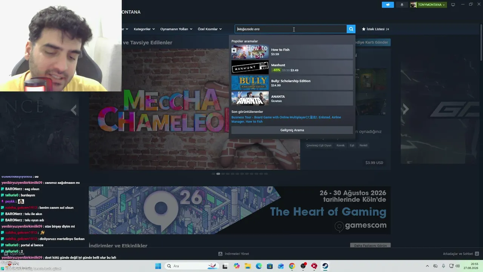Viewport: 483px width, 272px height.
Task: Click the Komik tag
Action: point(340,145)
